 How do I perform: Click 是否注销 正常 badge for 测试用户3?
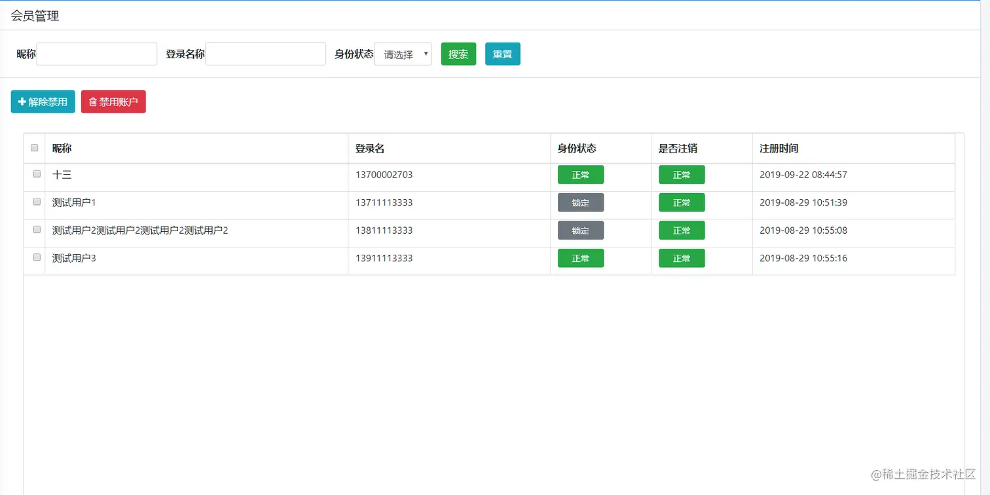[682, 259]
